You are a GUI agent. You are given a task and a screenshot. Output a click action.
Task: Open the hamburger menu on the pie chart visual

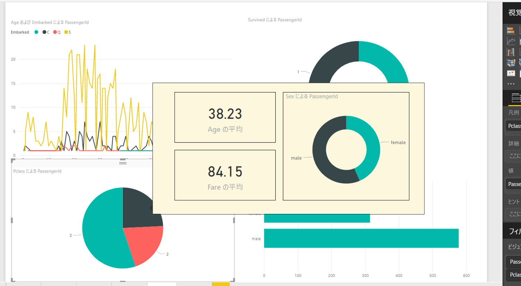pos(123,162)
